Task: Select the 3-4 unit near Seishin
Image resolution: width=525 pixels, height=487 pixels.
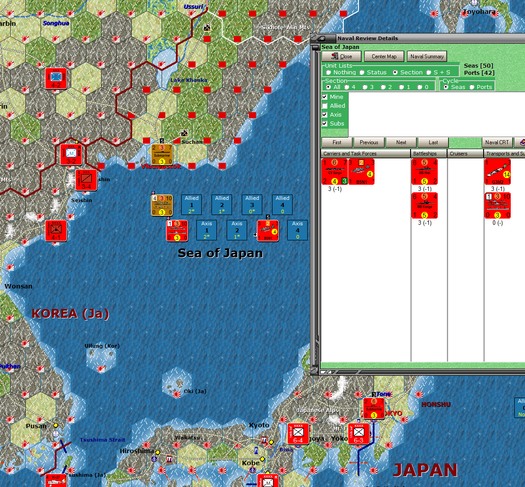Action: point(86,180)
